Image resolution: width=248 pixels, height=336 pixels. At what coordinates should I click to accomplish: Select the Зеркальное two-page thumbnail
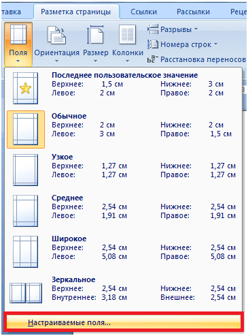[x=26, y=293]
